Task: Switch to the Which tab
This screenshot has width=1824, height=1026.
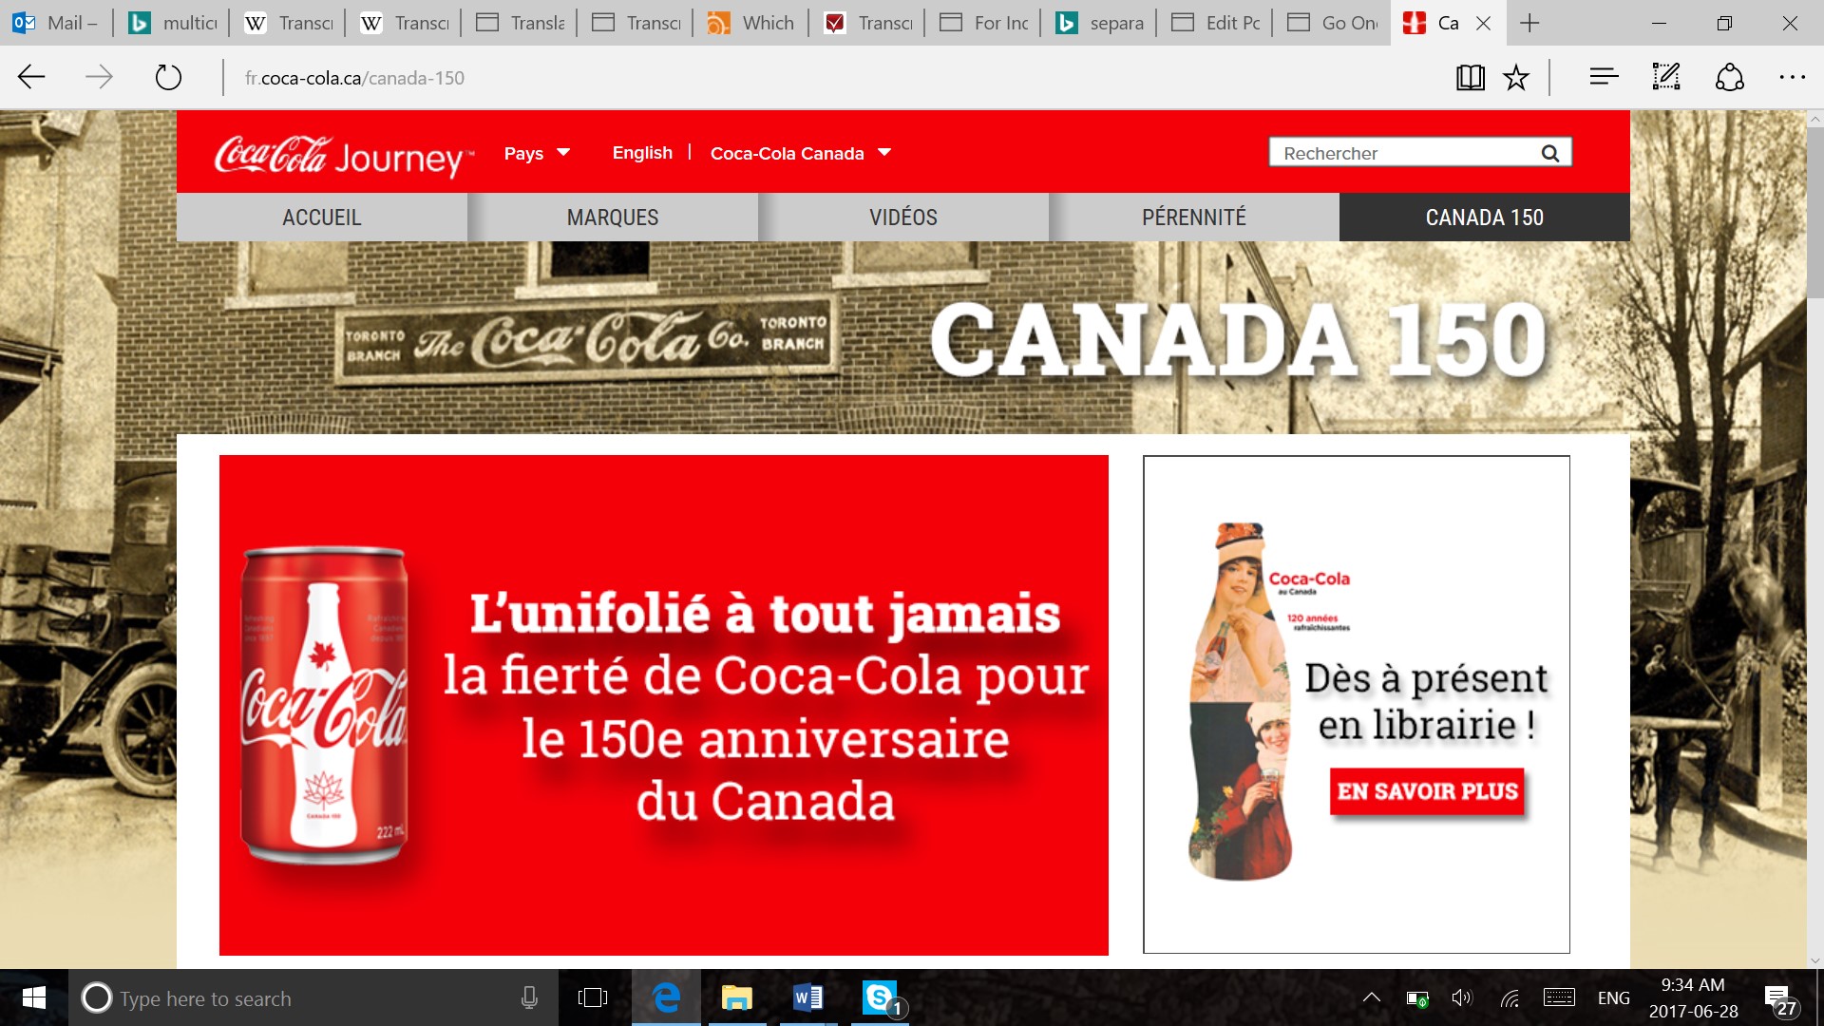Action: pyautogui.click(x=750, y=23)
